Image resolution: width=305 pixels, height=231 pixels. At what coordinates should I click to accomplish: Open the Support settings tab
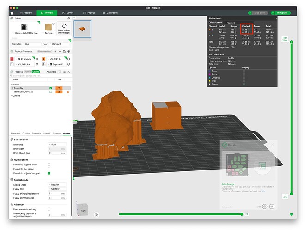[x=56, y=134]
